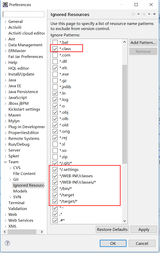This screenshot has height=253, width=160.
Task: Open the back history dropdown arrow
Action: (x=138, y=14)
